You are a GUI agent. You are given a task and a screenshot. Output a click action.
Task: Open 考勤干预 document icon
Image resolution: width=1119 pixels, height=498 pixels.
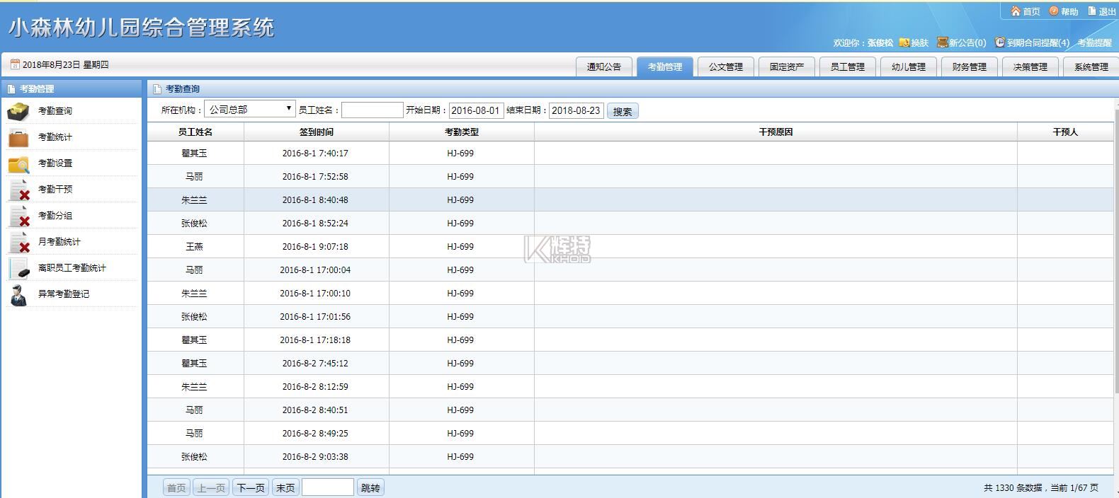click(18, 190)
